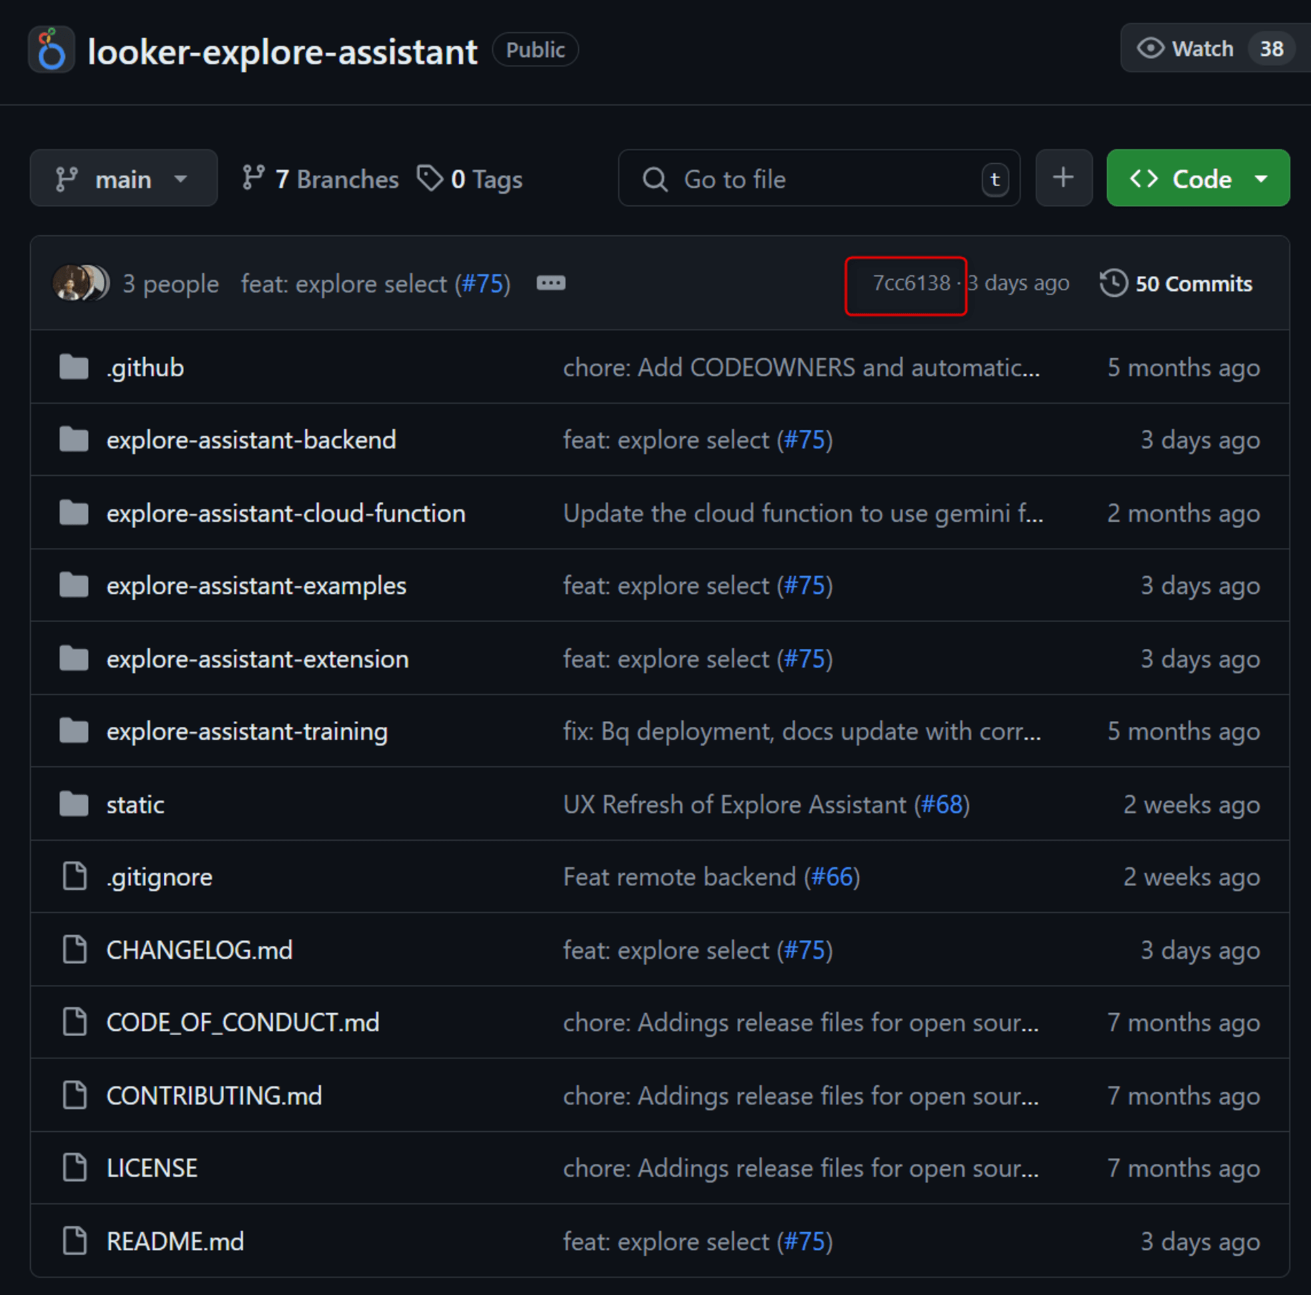Open the .gitignore file
The height and width of the screenshot is (1295, 1311).
159,877
